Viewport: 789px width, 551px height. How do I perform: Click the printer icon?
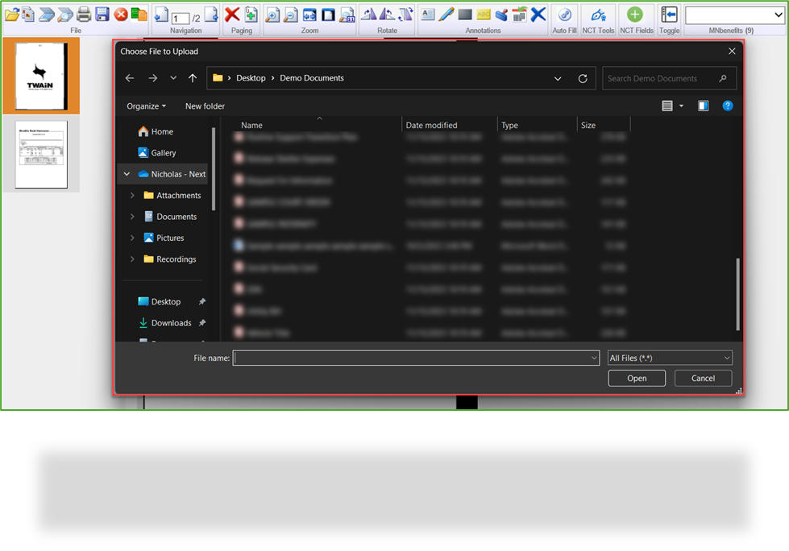coord(84,14)
